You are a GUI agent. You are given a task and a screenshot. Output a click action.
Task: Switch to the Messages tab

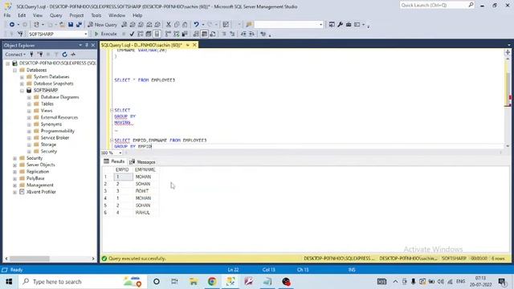(x=142, y=162)
